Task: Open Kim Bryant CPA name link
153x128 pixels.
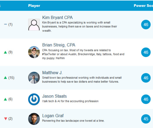Action: tap(57, 18)
